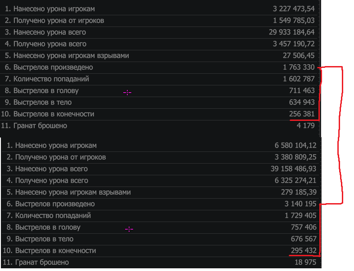Select the shots fired value 3 140 195
Image resolution: width=354 pixels, height=271 pixels.
coord(300,204)
